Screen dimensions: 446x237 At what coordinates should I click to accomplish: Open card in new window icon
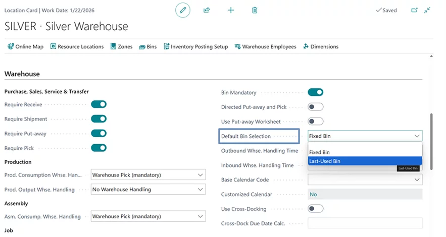pos(414,10)
